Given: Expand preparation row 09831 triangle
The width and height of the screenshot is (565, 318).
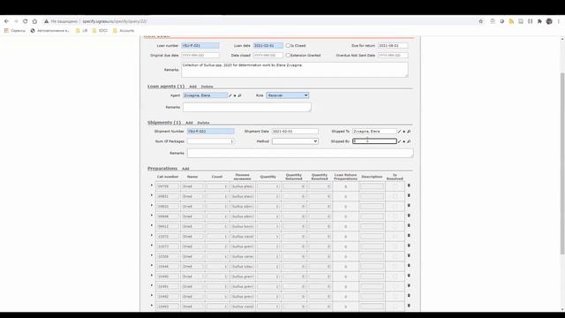Looking at the screenshot, I should (152, 195).
